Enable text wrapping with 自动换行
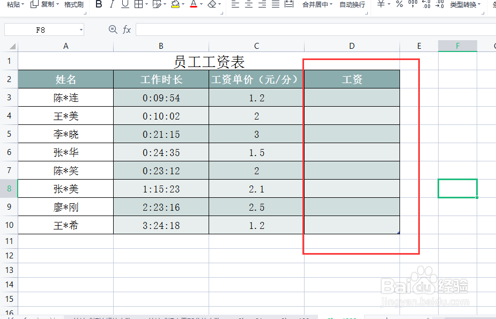496x319 pixels. pos(353,6)
